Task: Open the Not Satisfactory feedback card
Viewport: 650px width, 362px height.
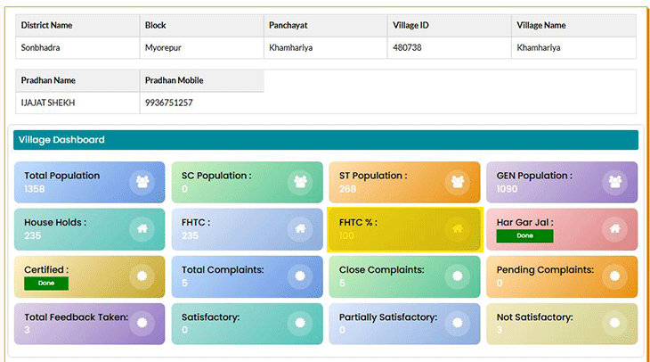Action: [561, 324]
